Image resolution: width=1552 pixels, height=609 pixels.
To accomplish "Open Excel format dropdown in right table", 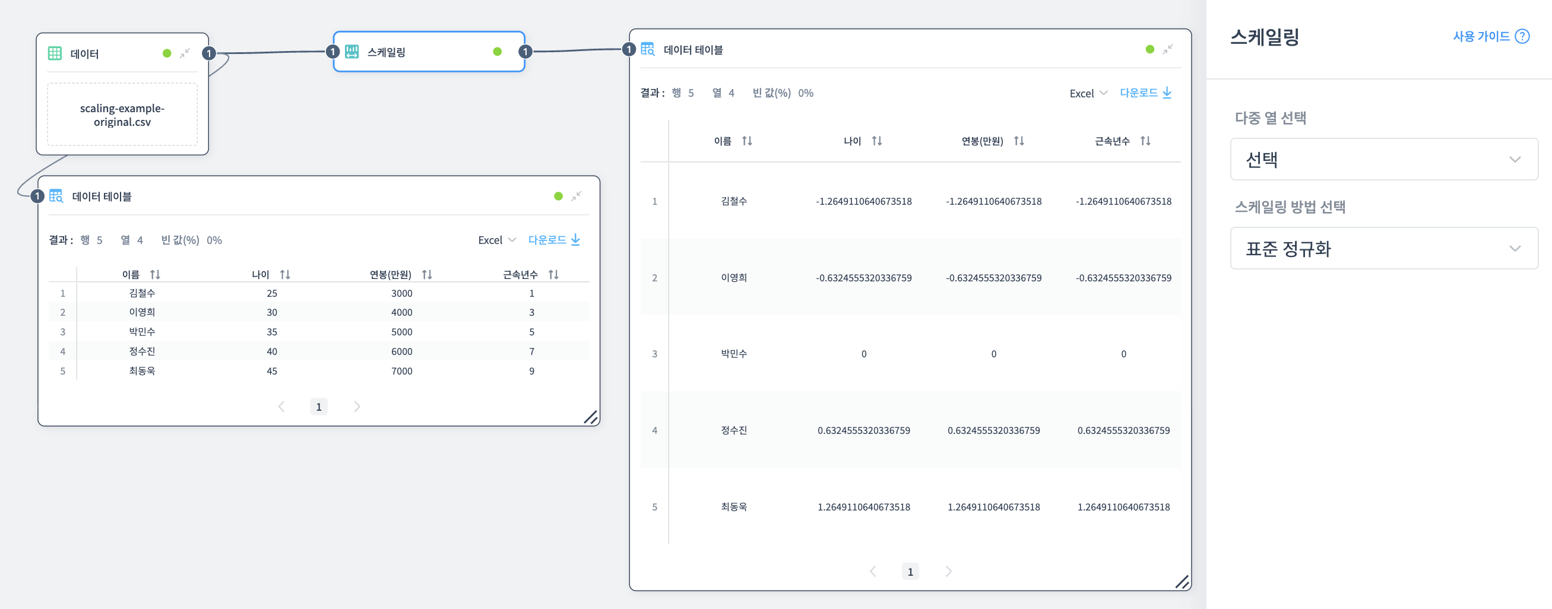I will pos(1088,93).
